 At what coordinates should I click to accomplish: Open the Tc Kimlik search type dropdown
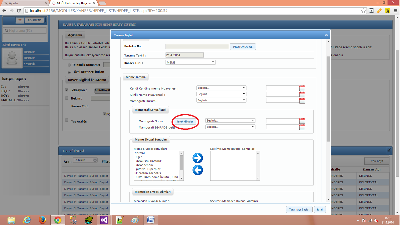[x=85, y=160]
